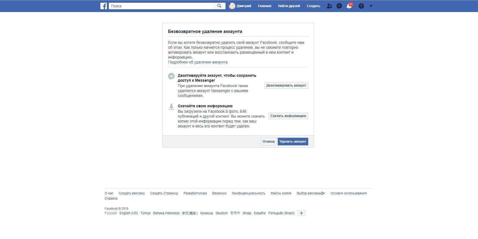This screenshot has height=239, width=478.
Task: Open the notifications bell icon
Action: pyautogui.click(x=349, y=6)
